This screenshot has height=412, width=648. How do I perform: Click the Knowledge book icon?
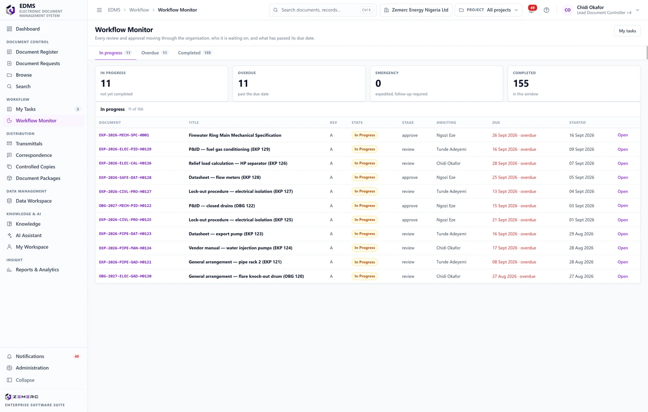(x=9, y=224)
